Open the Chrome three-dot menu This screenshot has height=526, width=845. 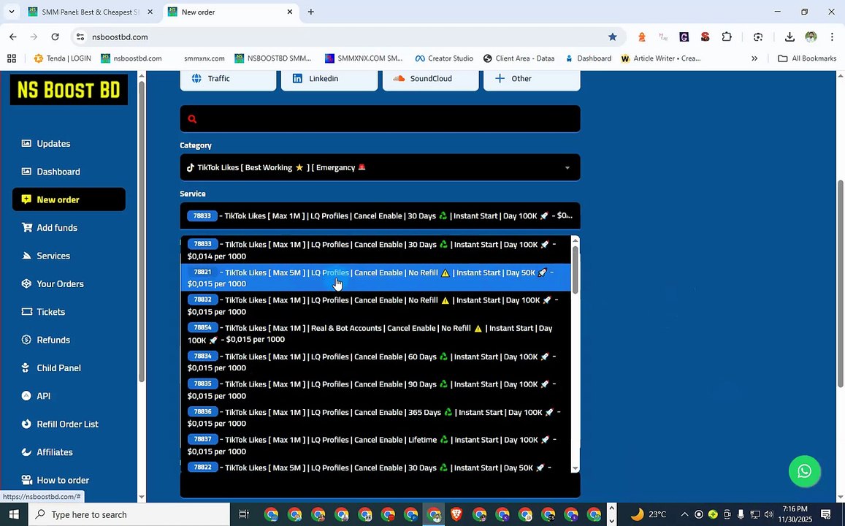(x=832, y=37)
